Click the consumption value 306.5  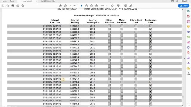[x=93, y=60]
